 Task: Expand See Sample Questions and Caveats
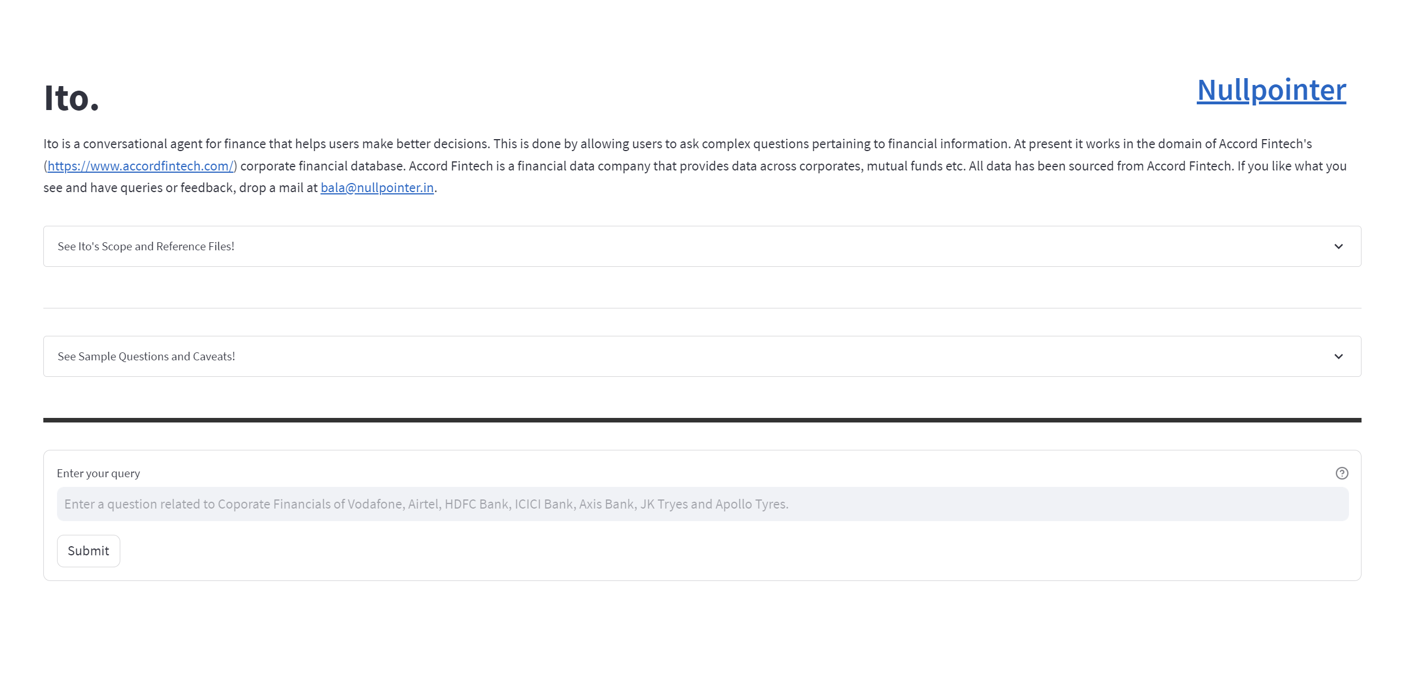pos(147,356)
